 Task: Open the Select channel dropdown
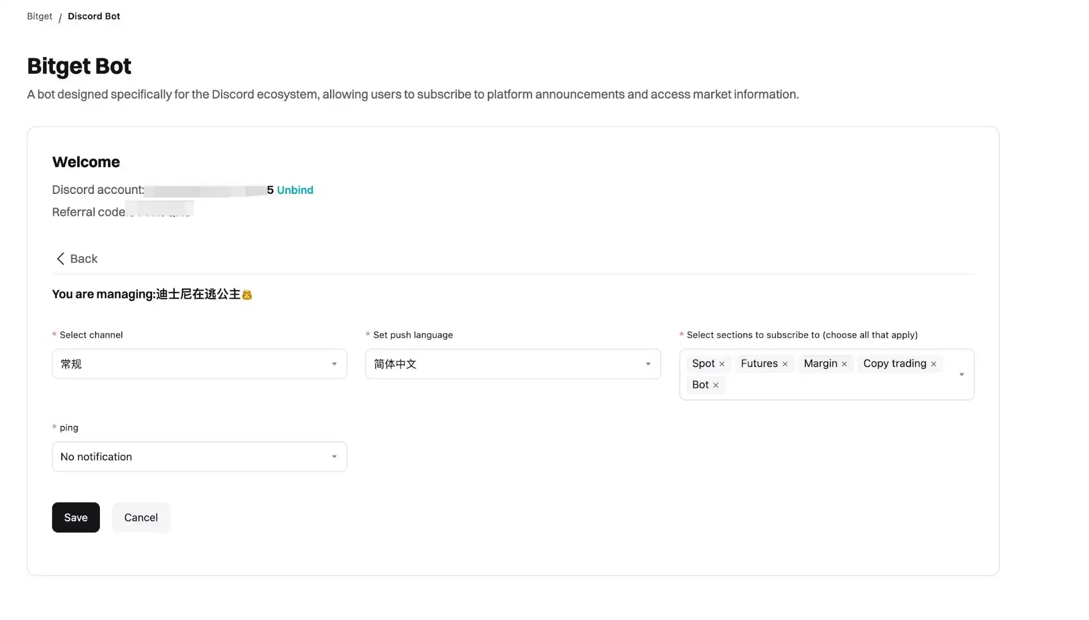click(x=199, y=364)
